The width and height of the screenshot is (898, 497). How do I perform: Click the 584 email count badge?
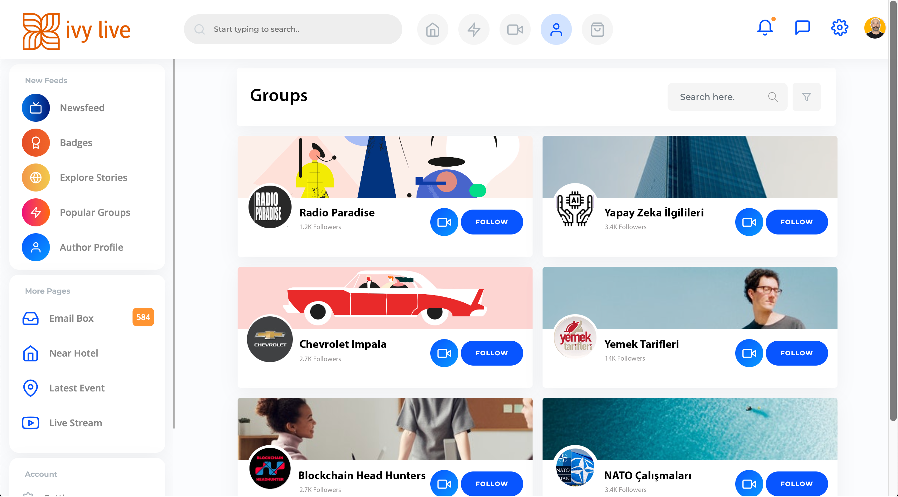click(143, 317)
